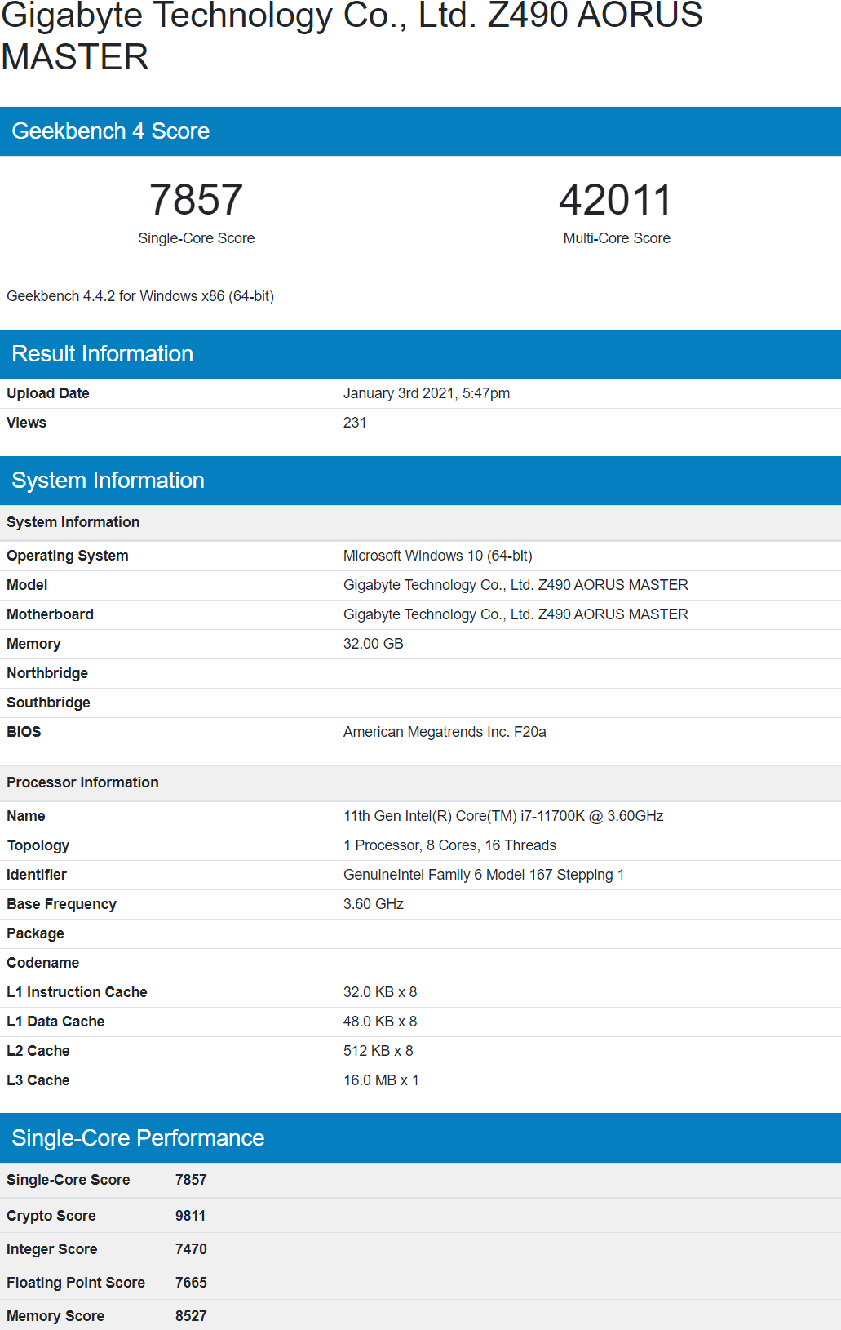Click the Identifier label

click(37, 875)
